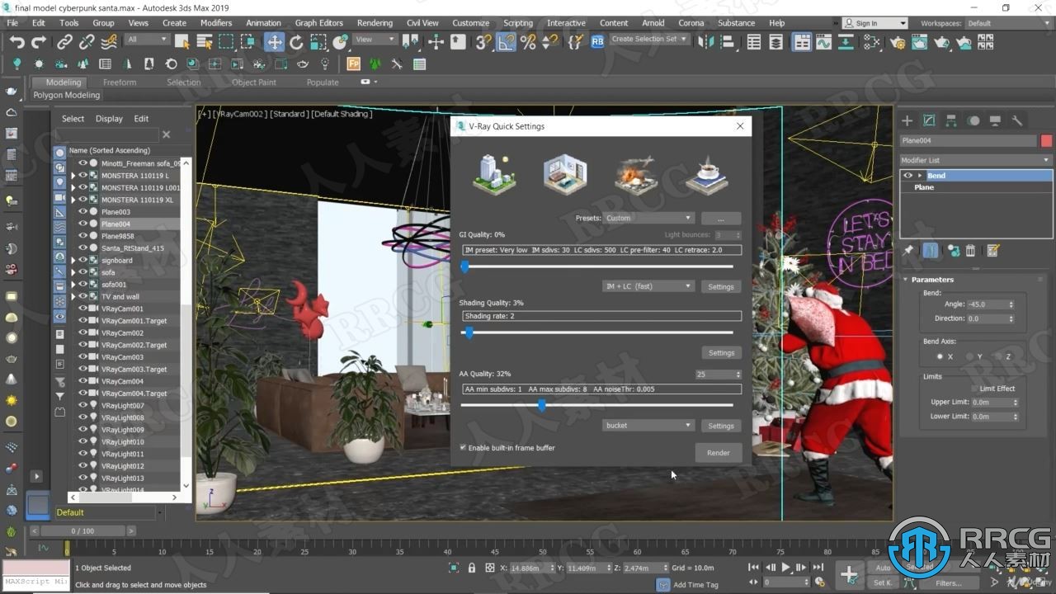
Task: Toggle visibility eye of VRayCam002
Action: (82, 332)
